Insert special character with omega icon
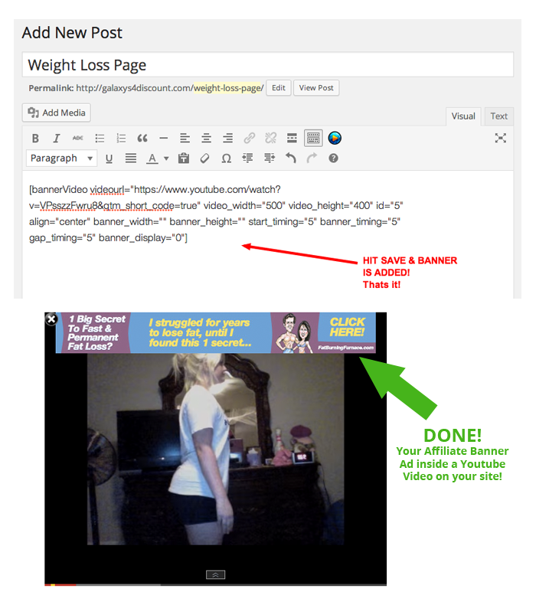536x595 pixels. (x=226, y=159)
